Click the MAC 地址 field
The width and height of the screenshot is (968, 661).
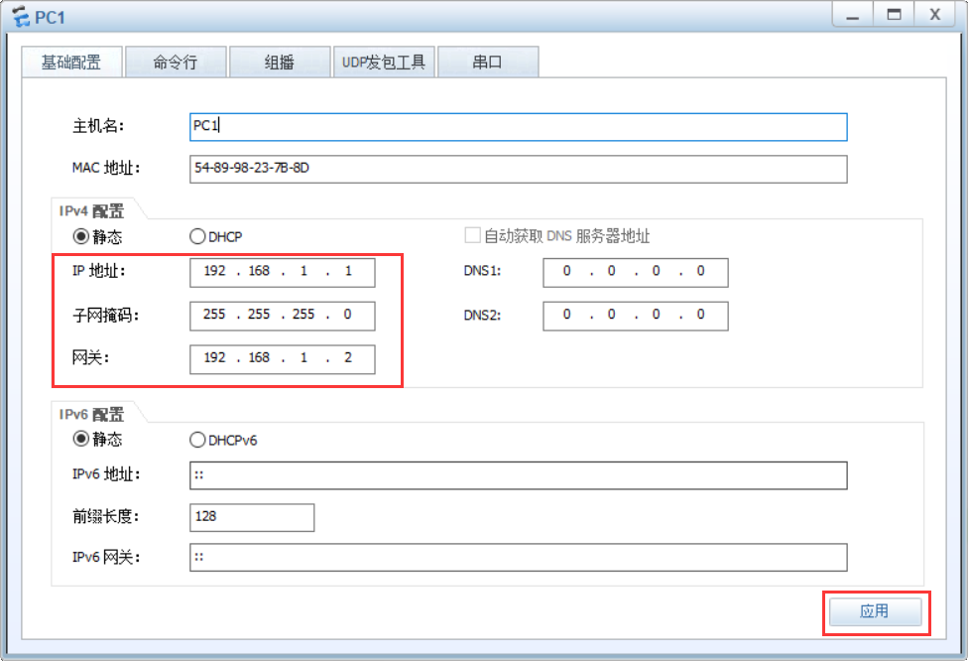coord(518,169)
